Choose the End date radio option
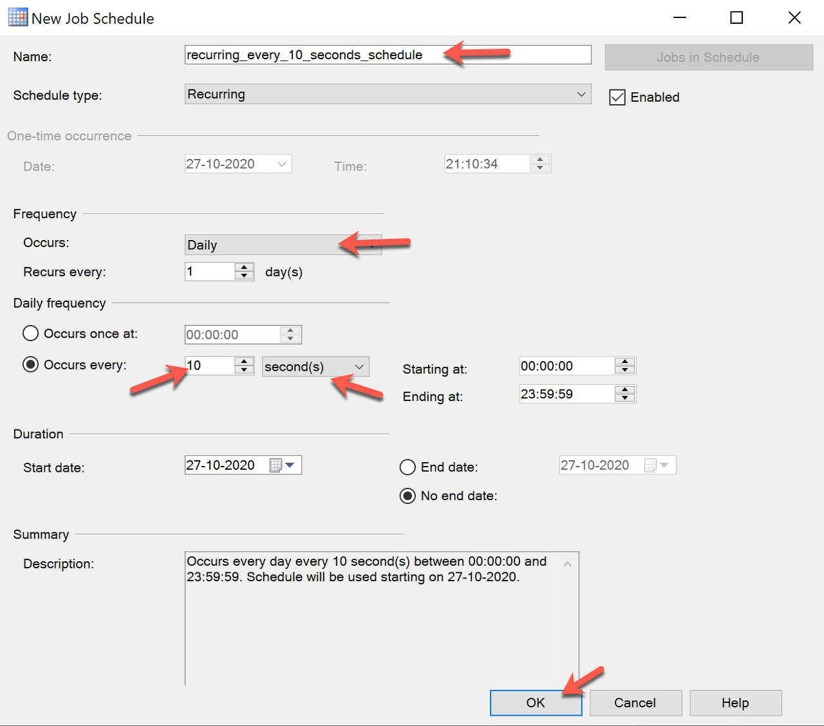Image resolution: width=824 pixels, height=726 pixels. point(407,467)
